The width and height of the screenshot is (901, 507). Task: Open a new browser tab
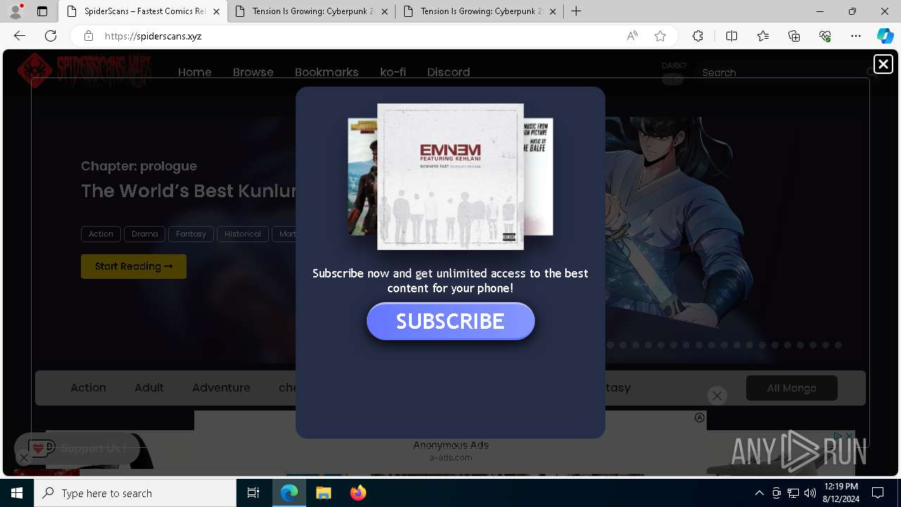[x=576, y=11]
